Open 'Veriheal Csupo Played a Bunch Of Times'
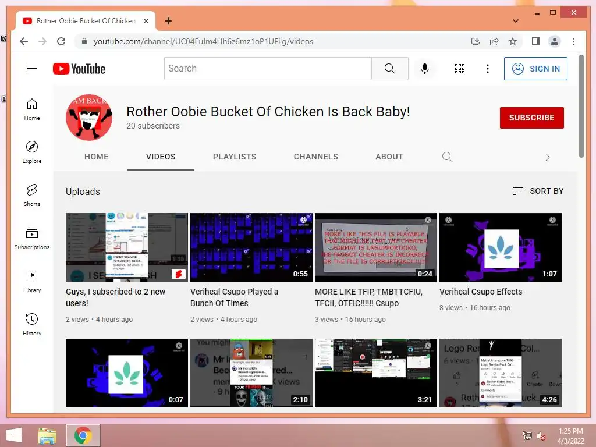Image resolution: width=596 pixels, height=447 pixels. point(234,297)
